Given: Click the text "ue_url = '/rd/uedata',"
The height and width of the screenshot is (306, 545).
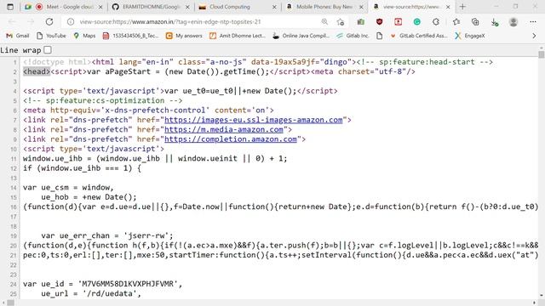Looking at the screenshot, I should 91,293.
